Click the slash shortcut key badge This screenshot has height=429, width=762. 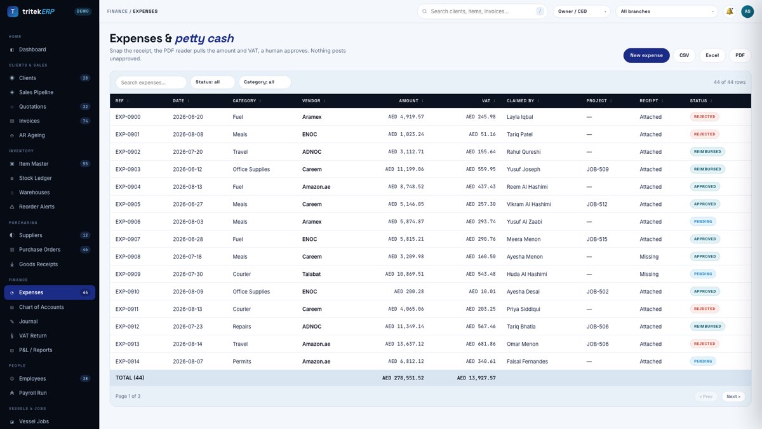point(540,11)
